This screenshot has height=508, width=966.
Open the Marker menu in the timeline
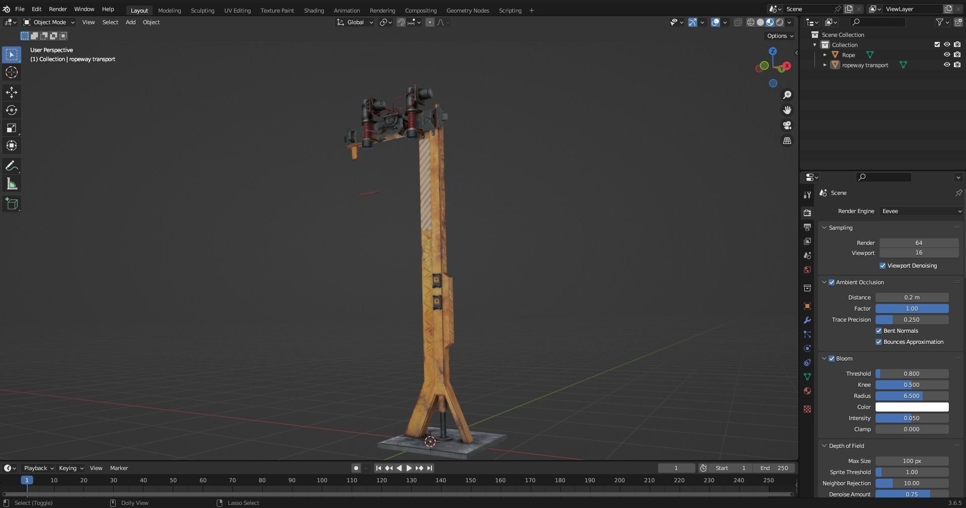[x=119, y=468]
